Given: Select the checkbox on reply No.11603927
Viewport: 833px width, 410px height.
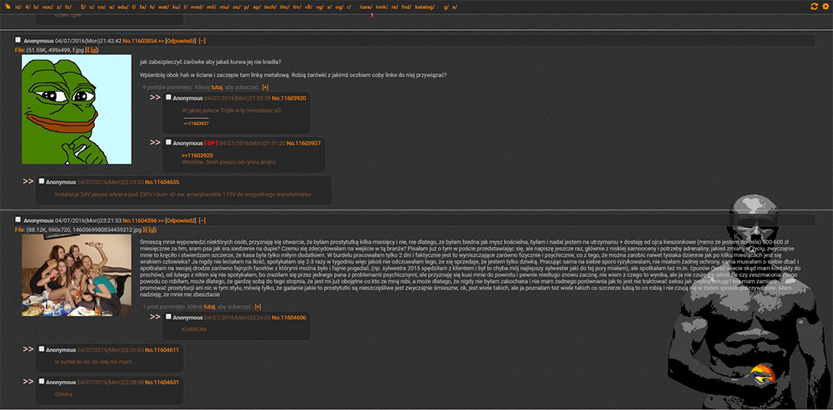Looking at the screenshot, I should pyautogui.click(x=168, y=143).
